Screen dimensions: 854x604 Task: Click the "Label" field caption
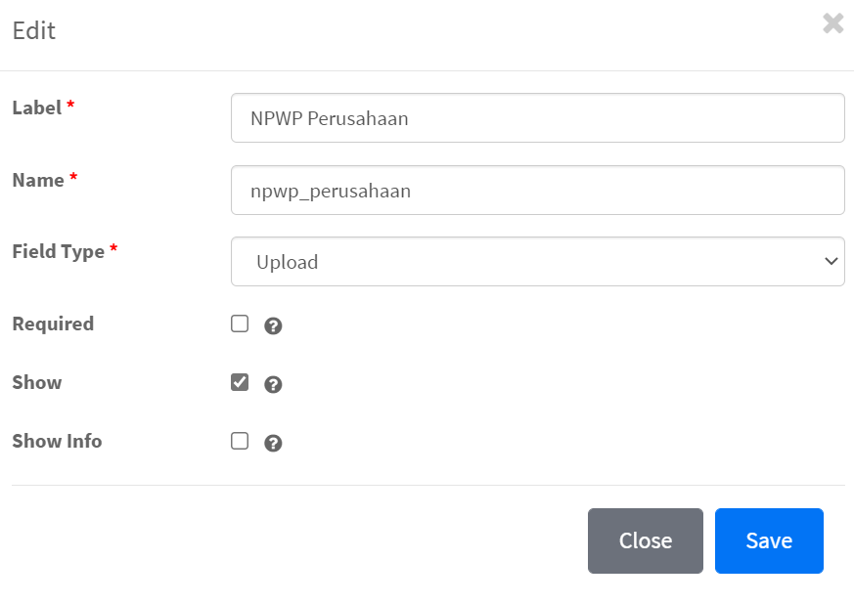click(x=36, y=108)
